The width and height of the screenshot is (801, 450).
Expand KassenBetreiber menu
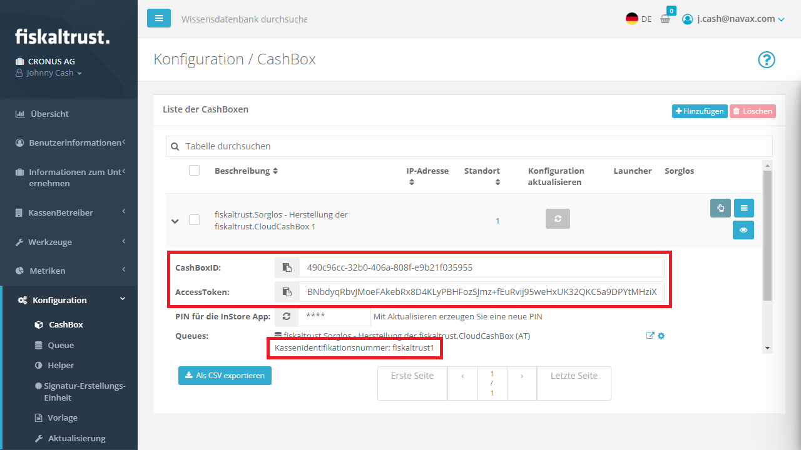[x=69, y=212]
